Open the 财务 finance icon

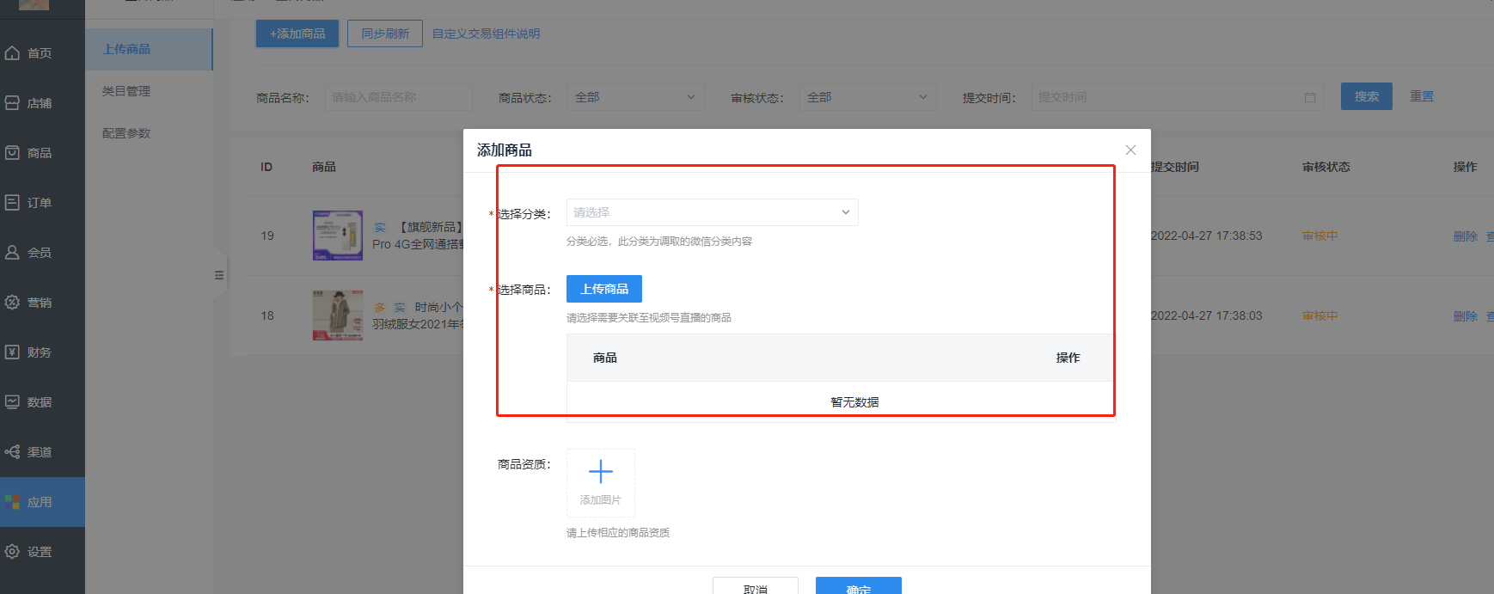12,352
